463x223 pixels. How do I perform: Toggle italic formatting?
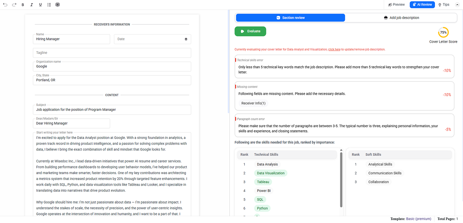(x=31, y=4)
